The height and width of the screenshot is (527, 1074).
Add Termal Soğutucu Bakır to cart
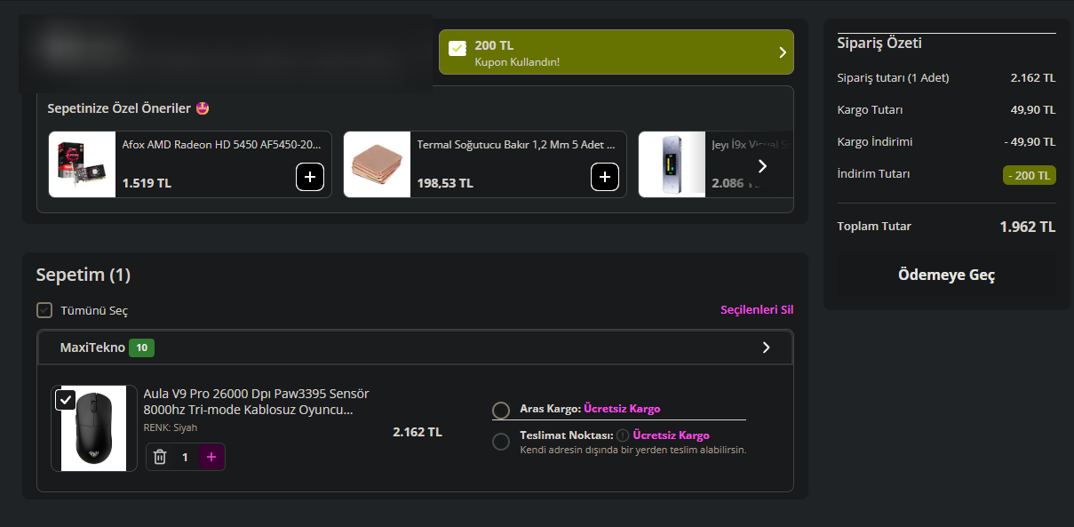point(605,177)
